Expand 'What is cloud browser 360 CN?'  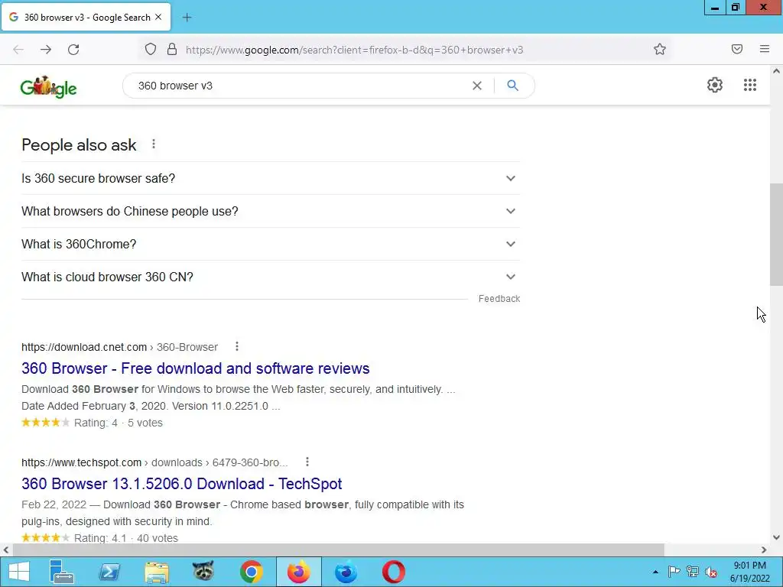(x=271, y=277)
